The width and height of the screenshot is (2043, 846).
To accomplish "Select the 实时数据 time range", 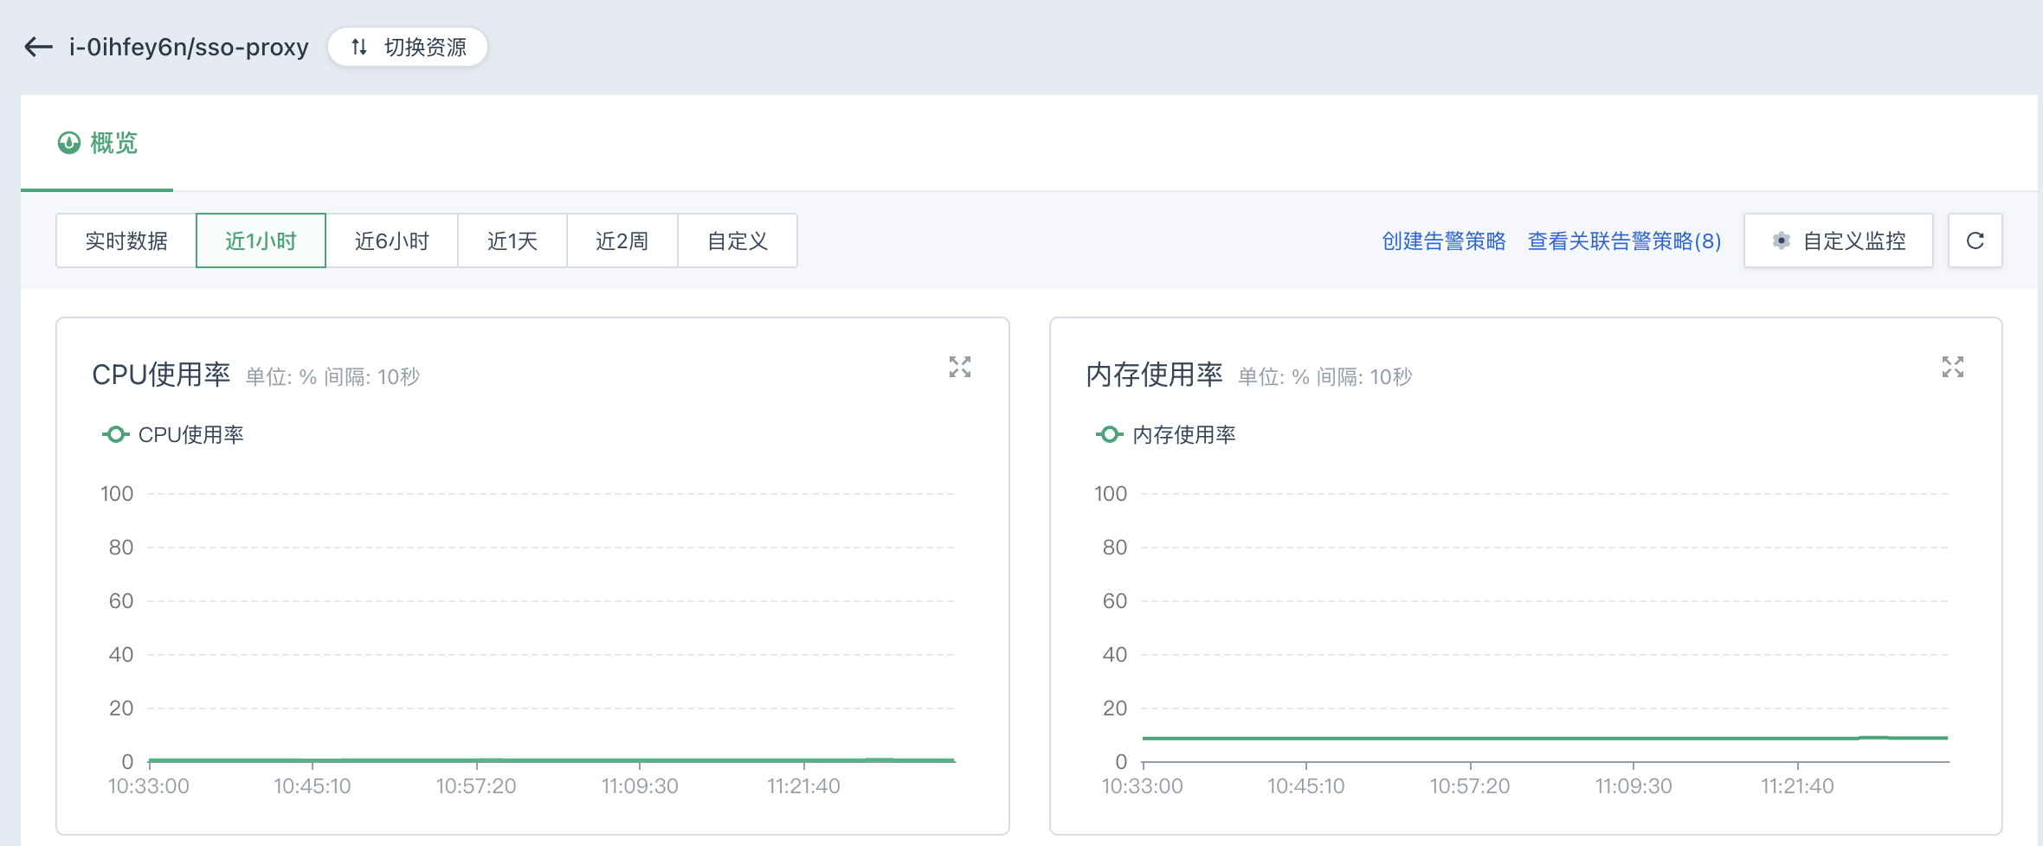I will coord(126,240).
